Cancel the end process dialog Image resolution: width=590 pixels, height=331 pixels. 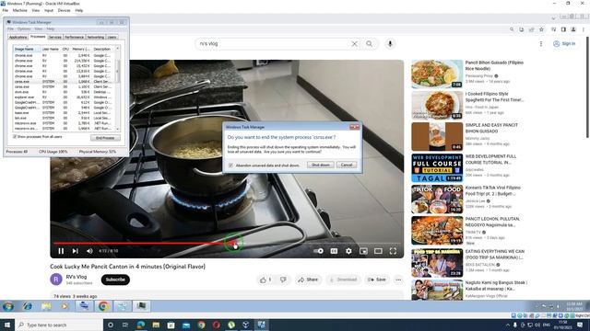(347, 165)
